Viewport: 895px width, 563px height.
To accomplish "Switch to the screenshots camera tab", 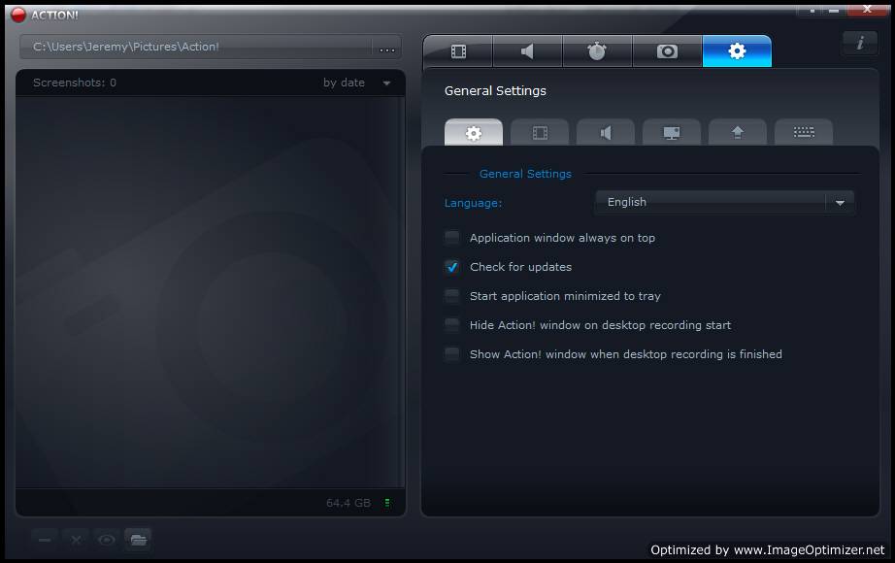I will (x=667, y=51).
